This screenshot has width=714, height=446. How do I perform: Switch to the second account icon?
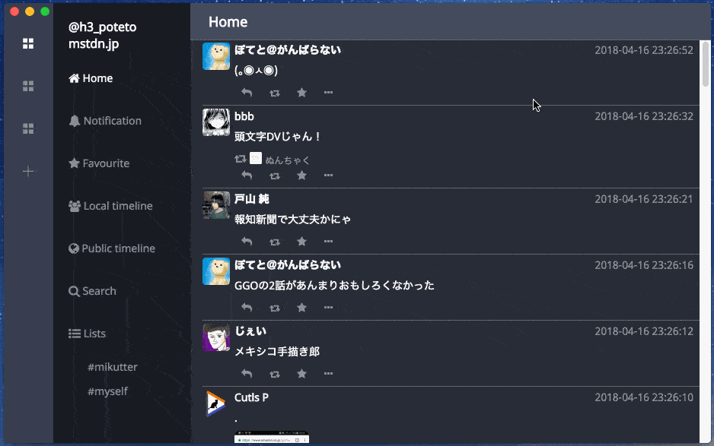pos(28,86)
